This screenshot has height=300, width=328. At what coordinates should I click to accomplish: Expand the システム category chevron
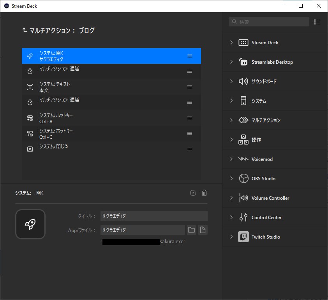click(x=231, y=101)
